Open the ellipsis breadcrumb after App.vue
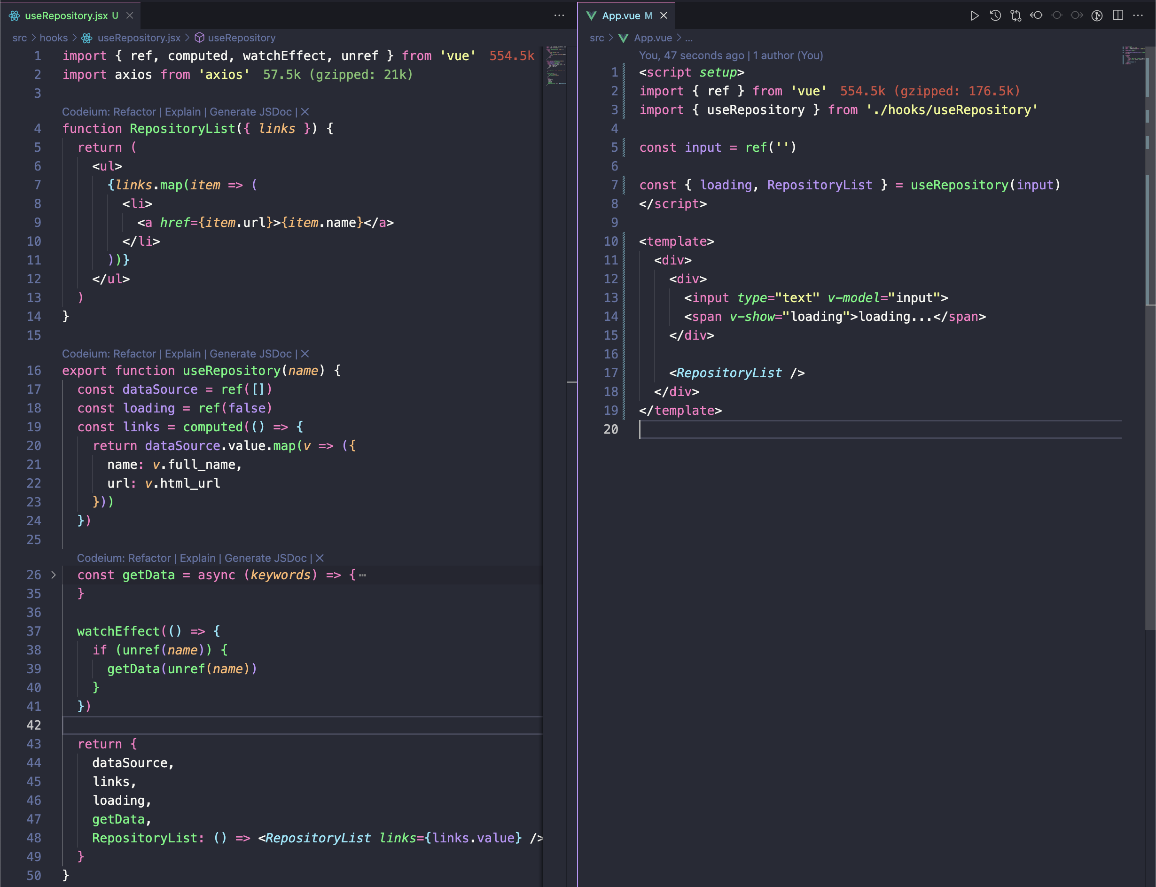 tap(688, 38)
